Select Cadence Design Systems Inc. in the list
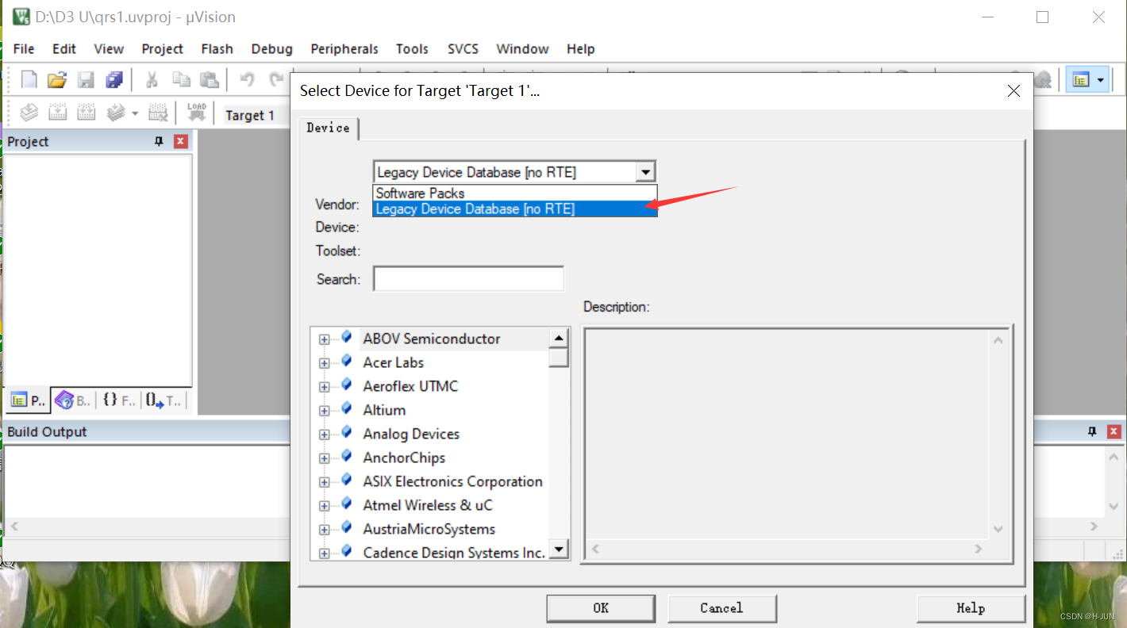The image size is (1127, 628). tap(454, 553)
